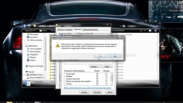This screenshot has height=103, width=183.
Task: Open the Versiones anteriores tab
Action: click(x=90, y=30)
